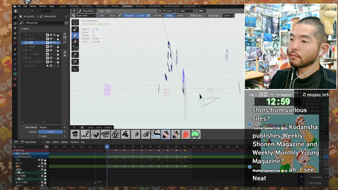The height and width of the screenshot is (190, 338).
Task: Open the Draw Mode dropdown
Action: 88,11
